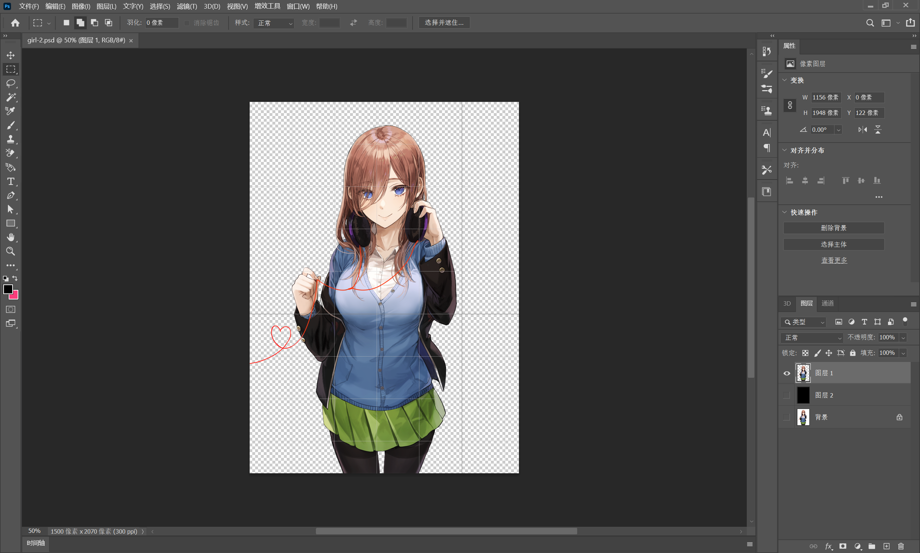The height and width of the screenshot is (553, 920).
Task: Click 删除背景 quick action button
Action: click(834, 227)
